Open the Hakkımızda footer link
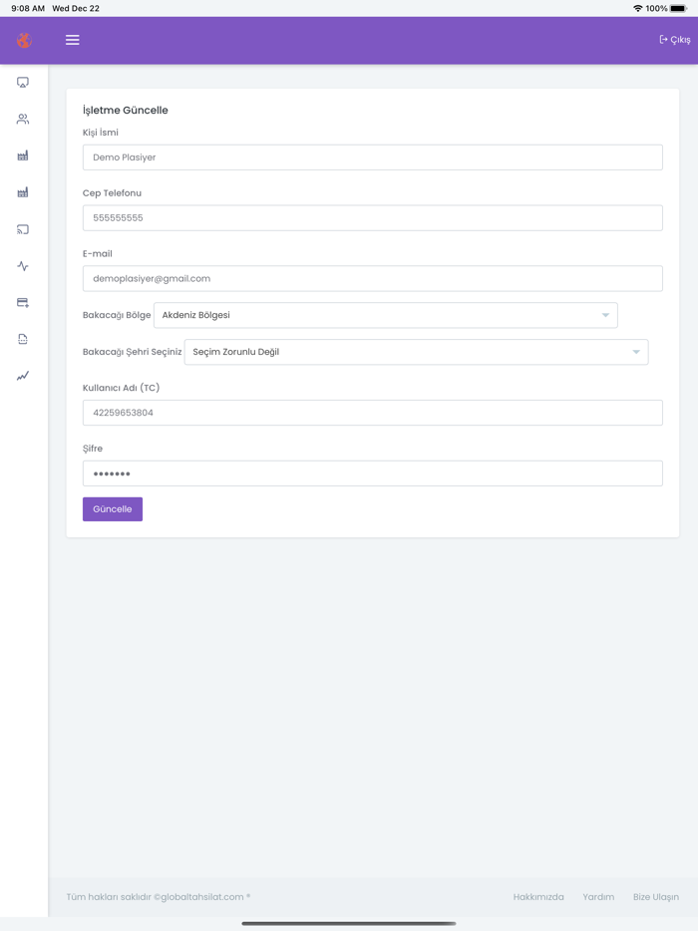Screen dimensions: 698x931 click(538, 897)
